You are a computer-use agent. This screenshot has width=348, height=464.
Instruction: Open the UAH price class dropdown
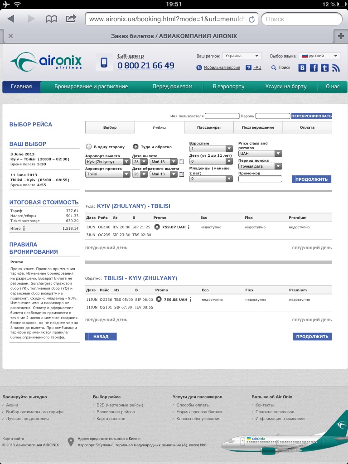260,154
